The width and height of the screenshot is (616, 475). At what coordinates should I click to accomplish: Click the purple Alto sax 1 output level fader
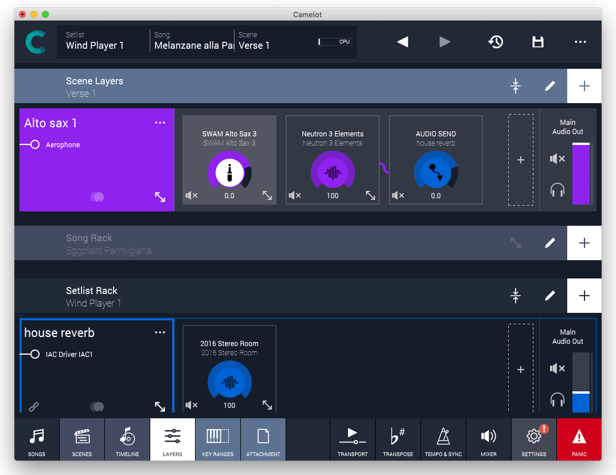tap(580, 174)
